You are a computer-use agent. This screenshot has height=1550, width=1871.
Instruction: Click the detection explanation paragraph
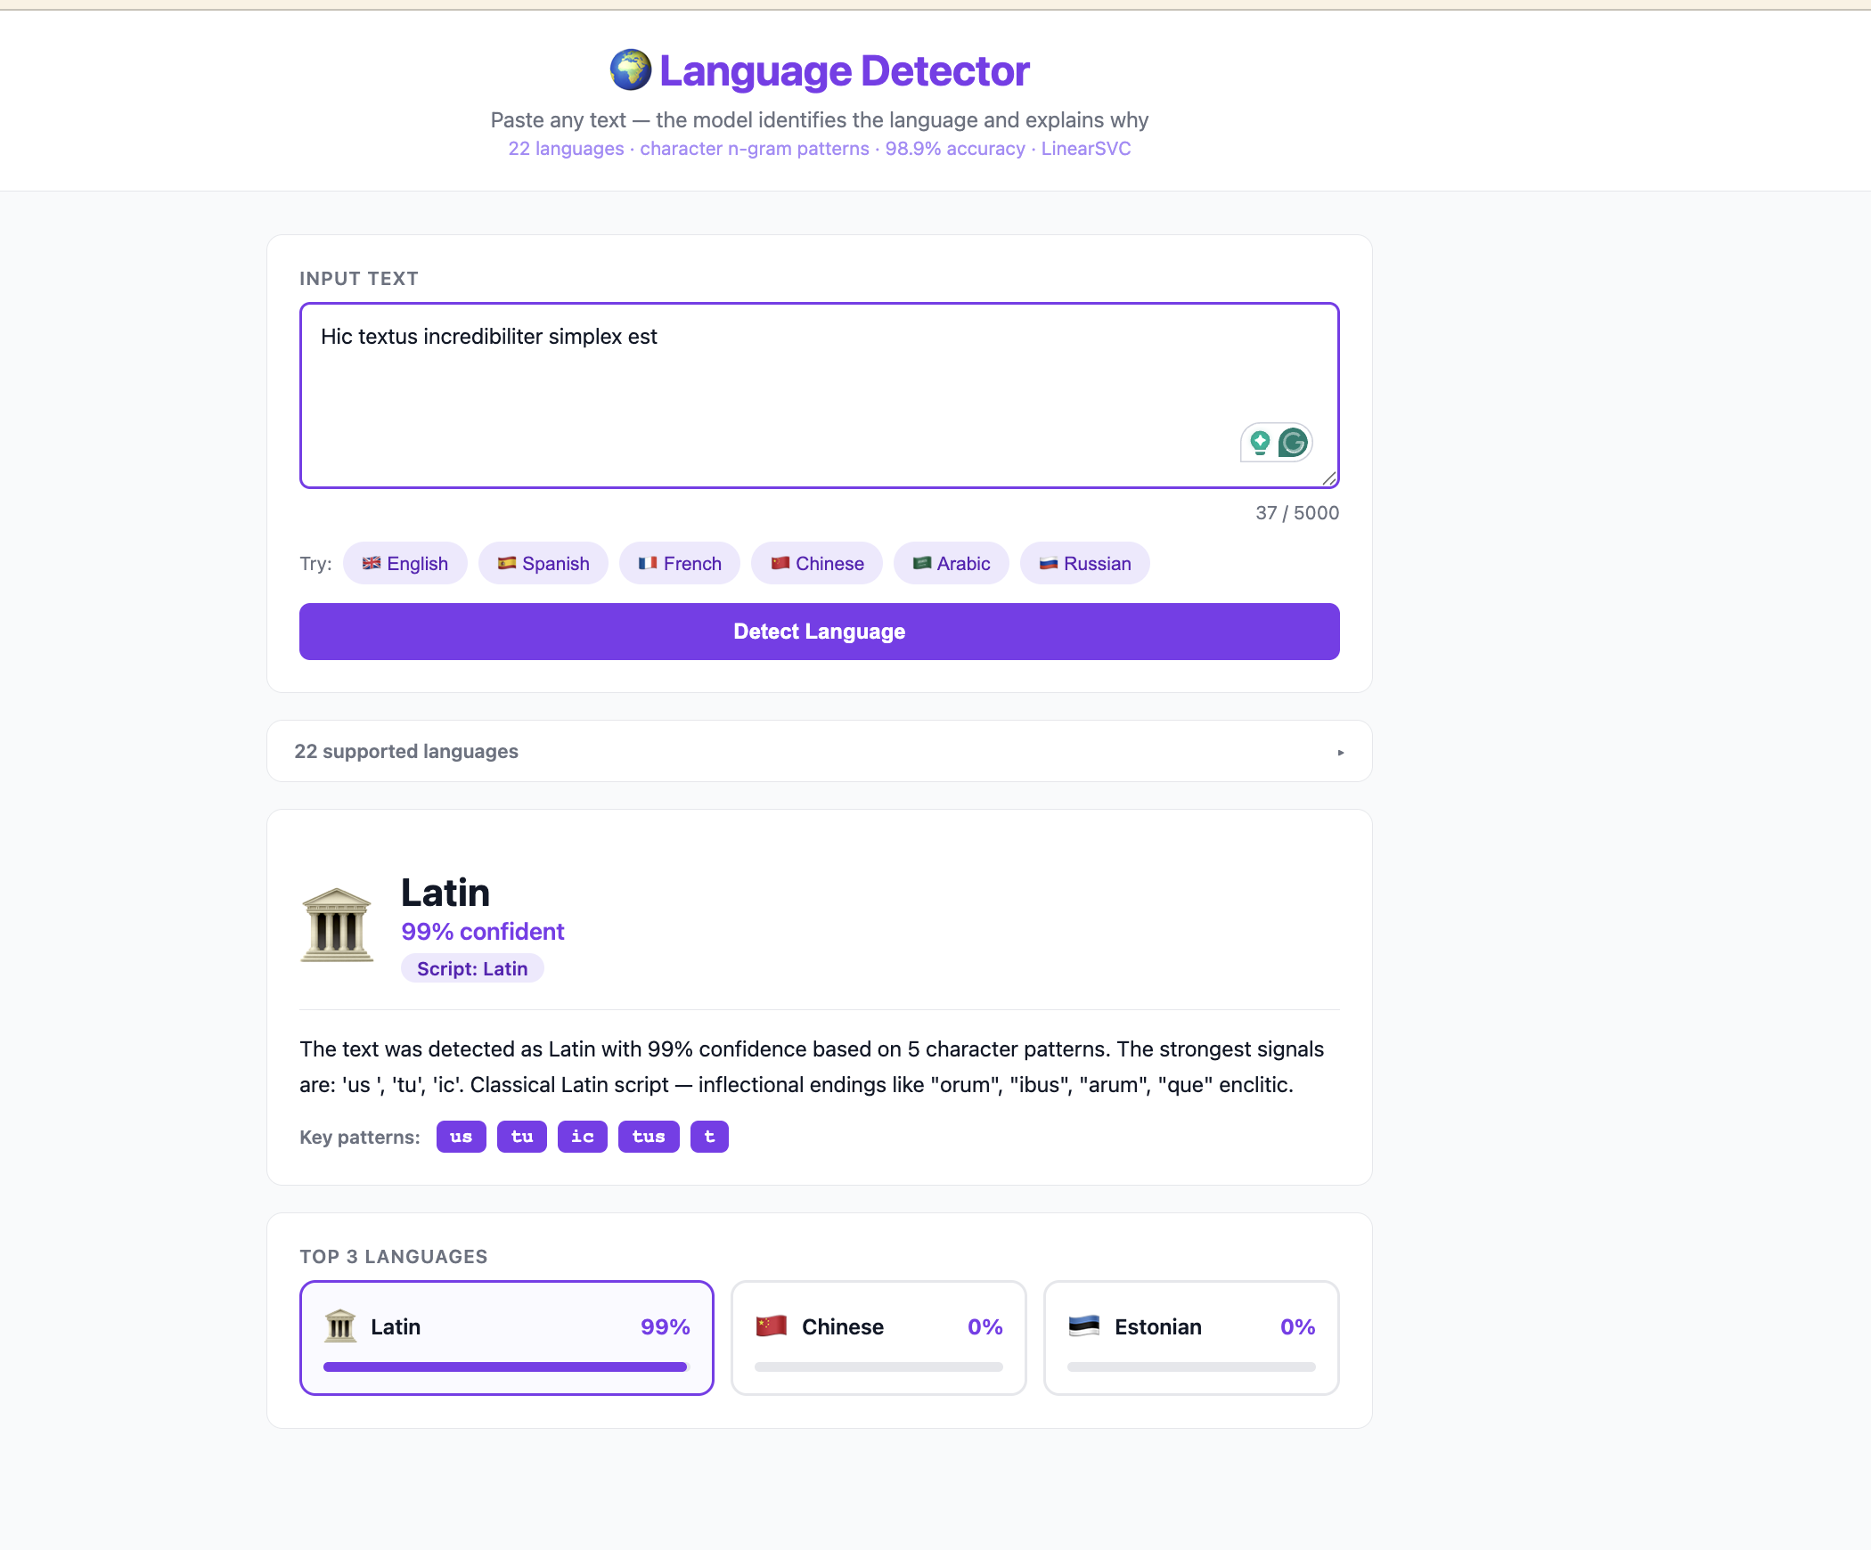[x=812, y=1066]
